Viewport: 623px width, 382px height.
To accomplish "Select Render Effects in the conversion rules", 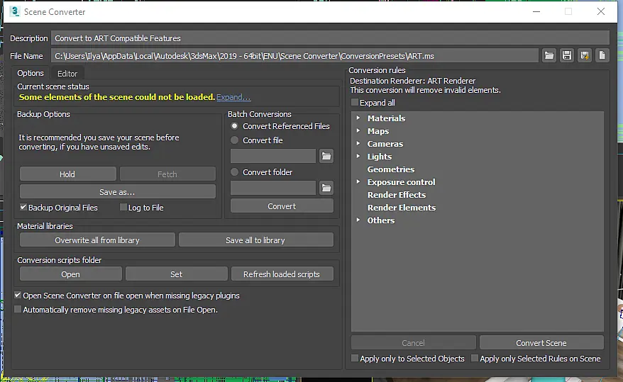I will [x=397, y=195].
